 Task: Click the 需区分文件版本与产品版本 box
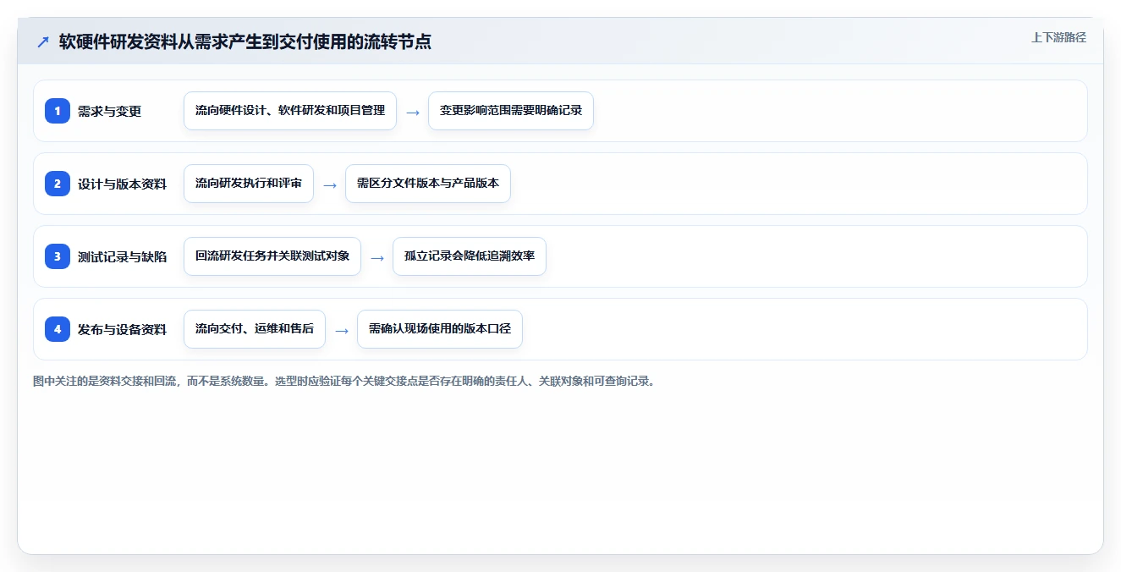(428, 184)
